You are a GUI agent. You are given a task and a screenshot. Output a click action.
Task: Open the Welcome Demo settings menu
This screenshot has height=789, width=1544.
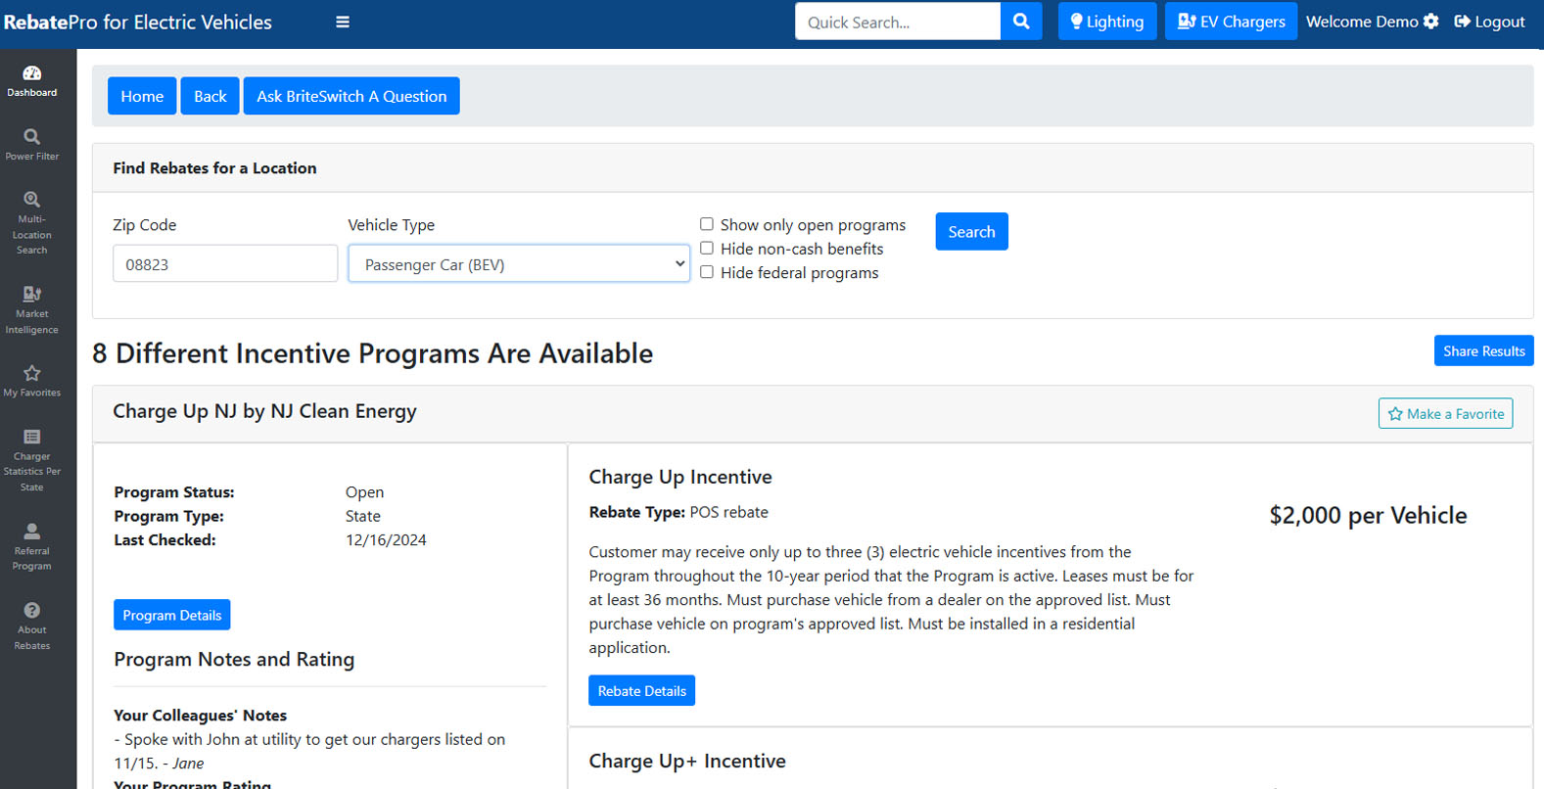[1372, 22]
